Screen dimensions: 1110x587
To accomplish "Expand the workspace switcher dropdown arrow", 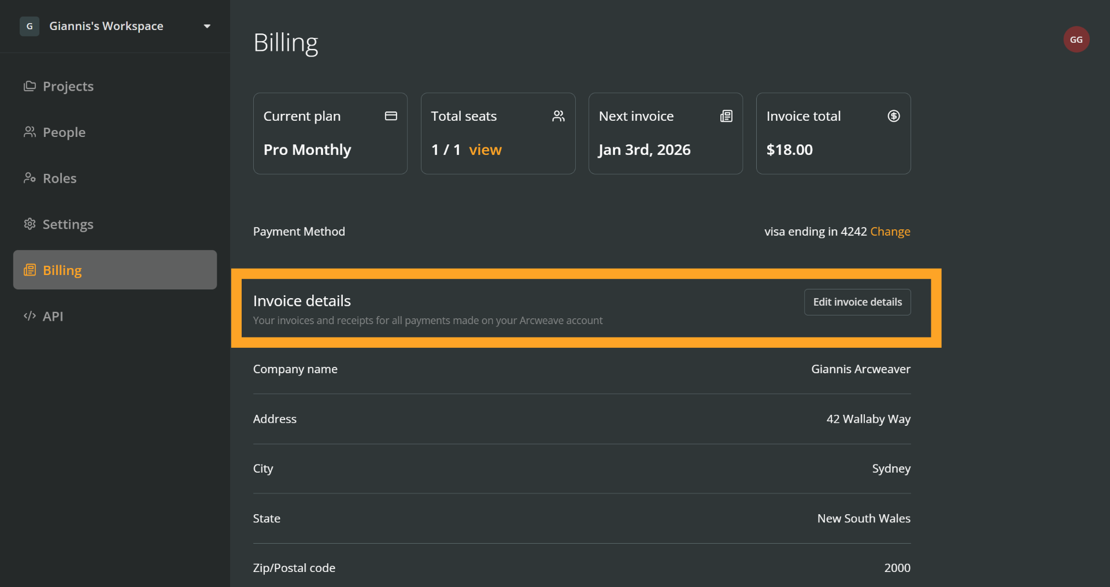I will [x=207, y=27].
